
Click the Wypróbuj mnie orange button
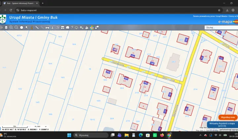[228, 117]
